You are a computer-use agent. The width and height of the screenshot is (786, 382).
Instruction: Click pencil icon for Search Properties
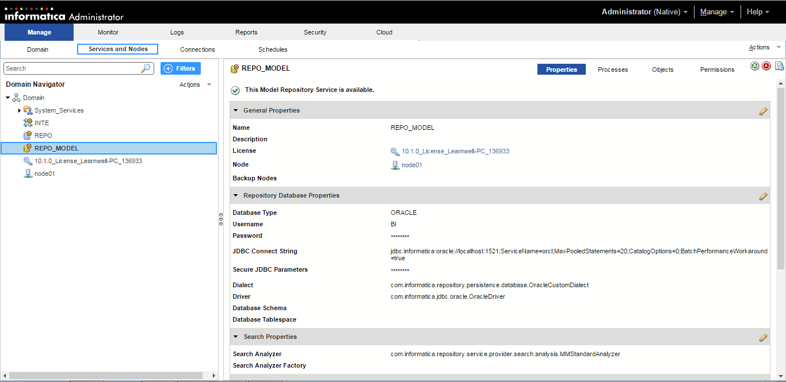pyautogui.click(x=764, y=337)
